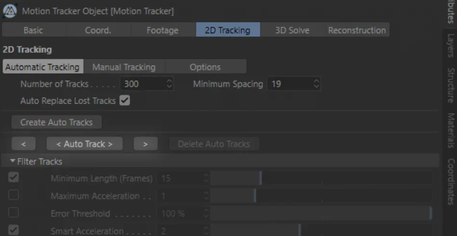Click the '< Auto Track >' button
The width and height of the screenshot is (457, 236).
(x=85, y=144)
